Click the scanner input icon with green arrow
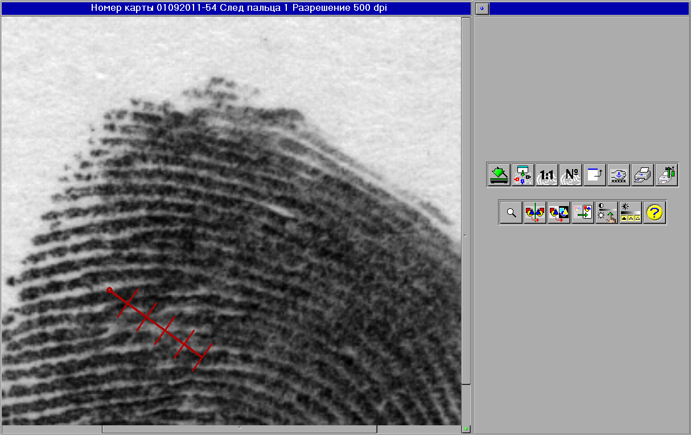This screenshot has height=435, width=691. tap(499, 175)
